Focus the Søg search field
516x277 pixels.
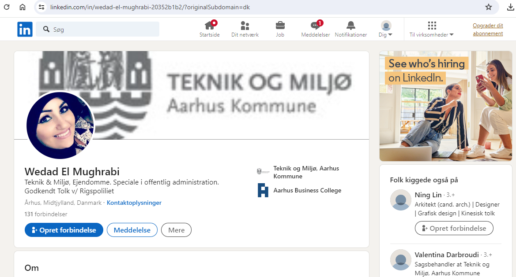[x=98, y=29]
